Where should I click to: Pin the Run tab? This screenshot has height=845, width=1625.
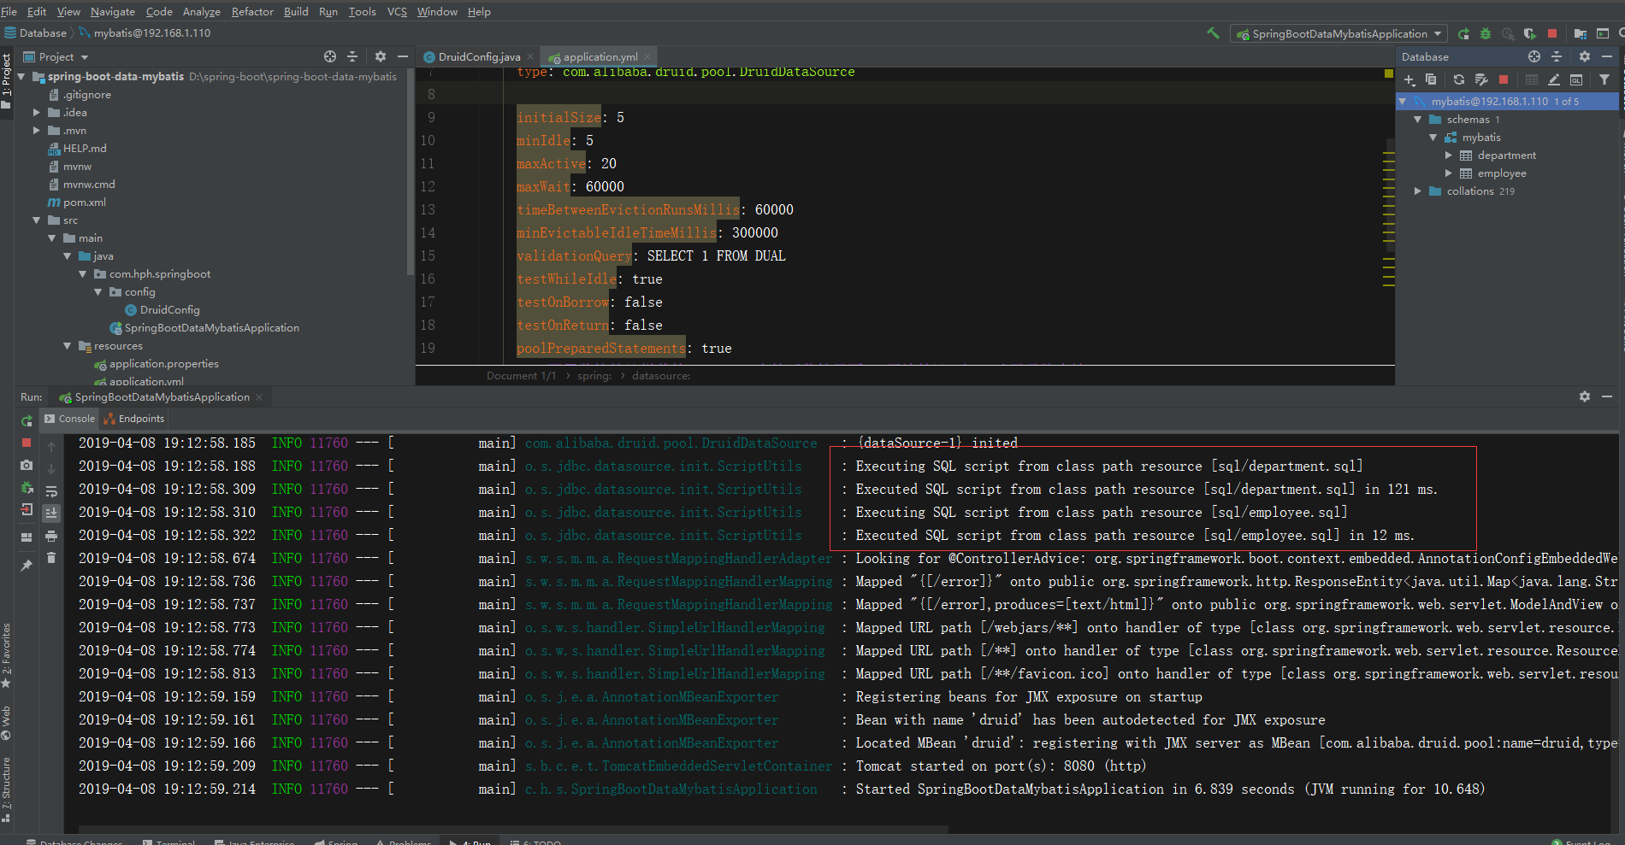(x=27, y=565)
